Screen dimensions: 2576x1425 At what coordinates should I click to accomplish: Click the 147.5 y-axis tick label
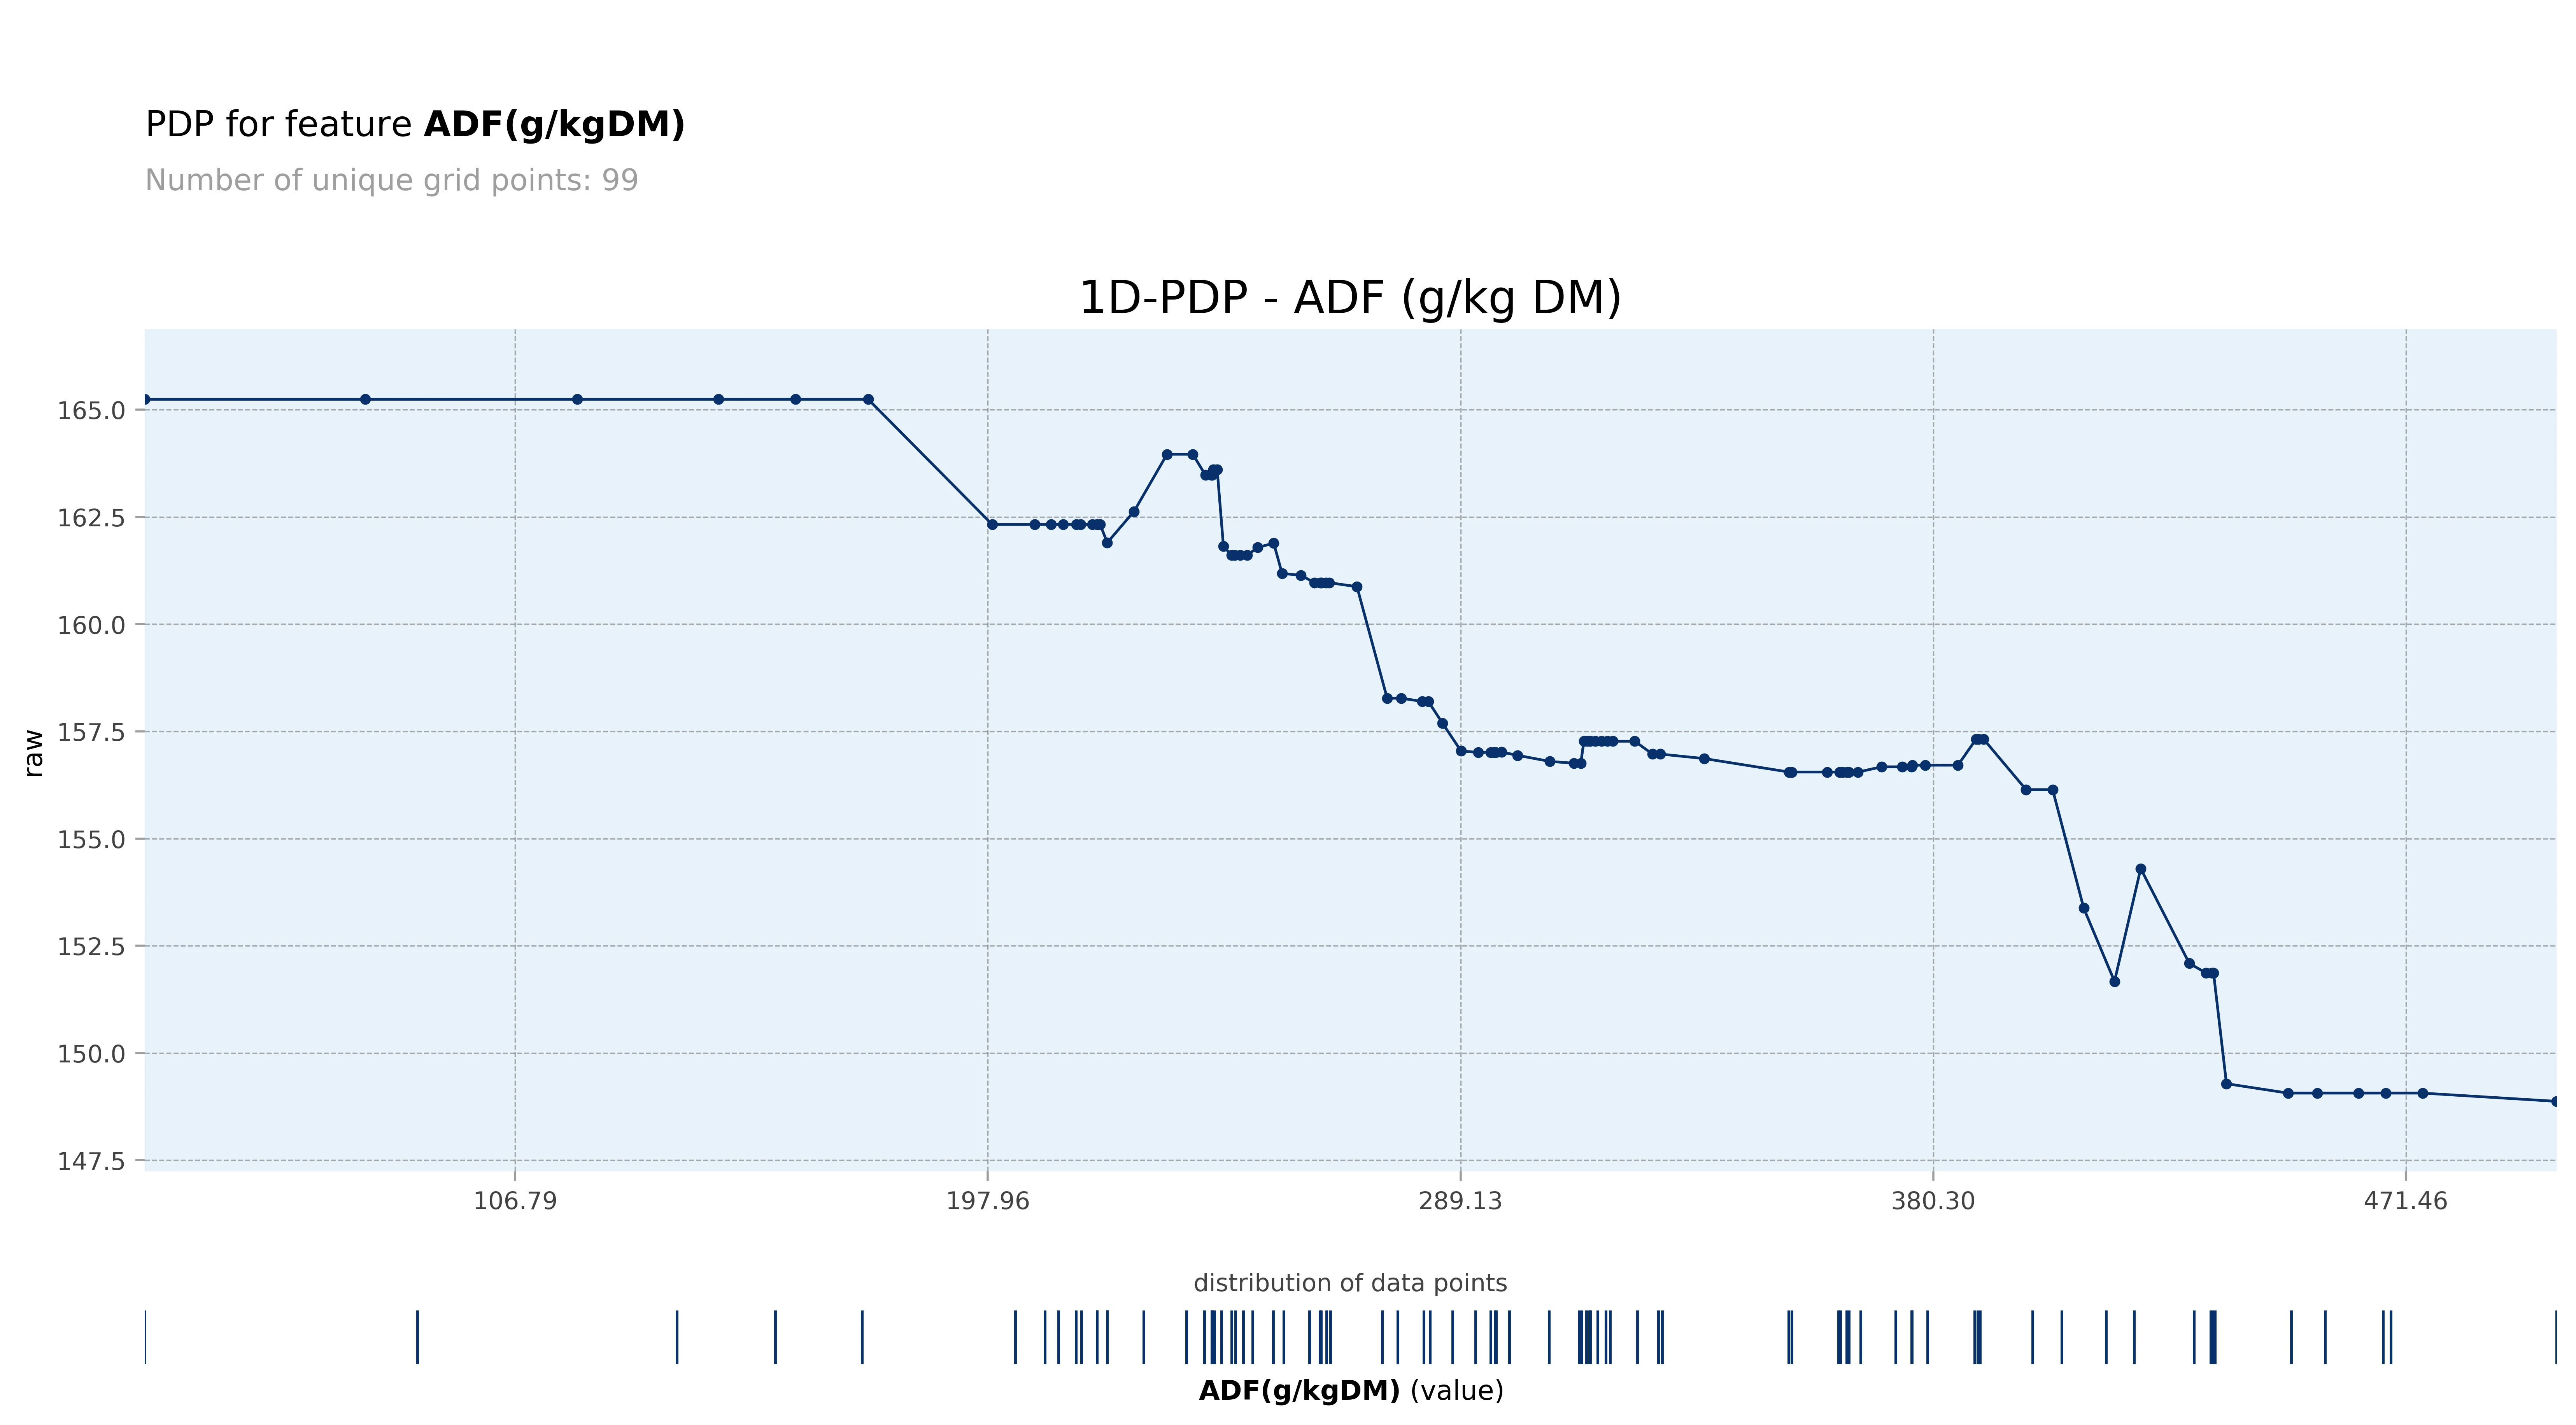(91, 1161)
